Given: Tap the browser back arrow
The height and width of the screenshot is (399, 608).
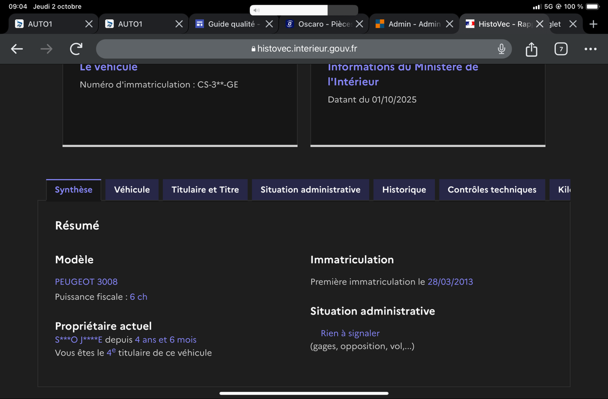Looking at the screenshot, I should pos(17,49).
